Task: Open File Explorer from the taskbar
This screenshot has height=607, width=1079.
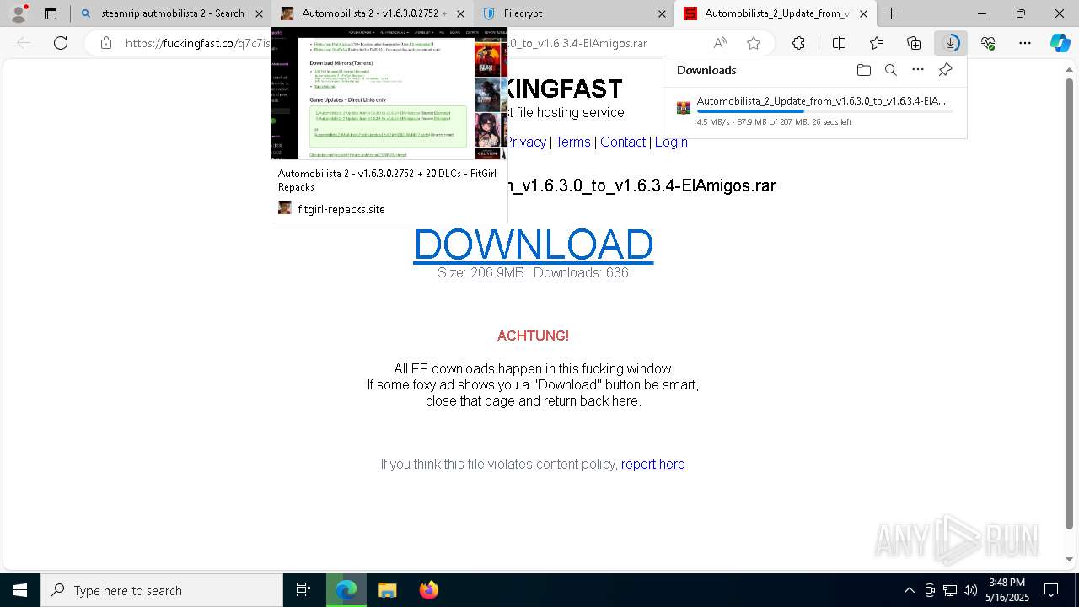Action: point(387,590)
